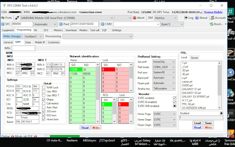Toggle the Use IMSI checkbox
Screen dimensions: 235x147
point(44,92)
